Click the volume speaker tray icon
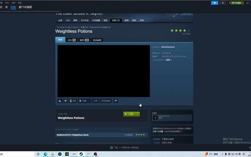Image resolution: width=251 pixels, height=157 pixels. click(x=236, y=154)
